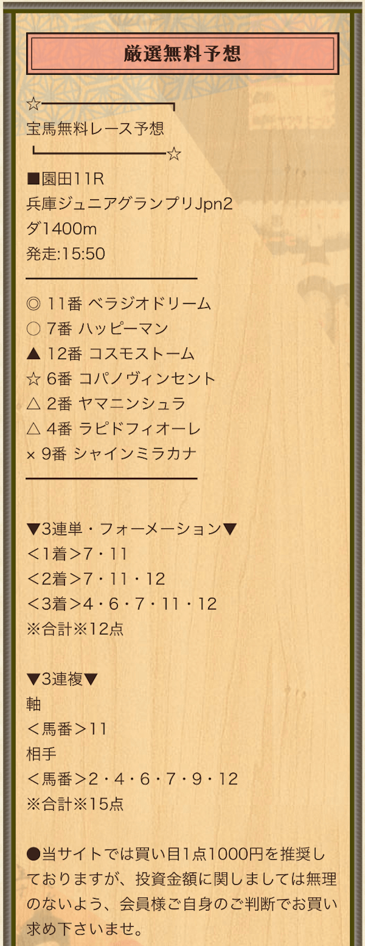Click the <3着>4・6・7・11・12 line
365x946 pixels.
tap(121, 604)
